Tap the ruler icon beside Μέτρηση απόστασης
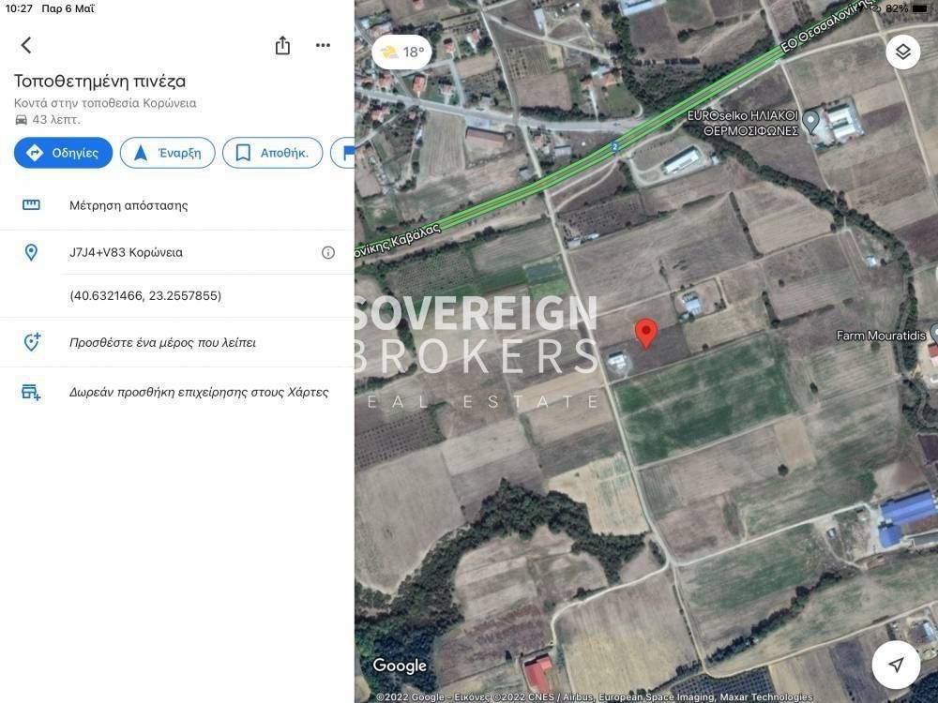Viewport: 938px width, 703px height. (31, 205)
